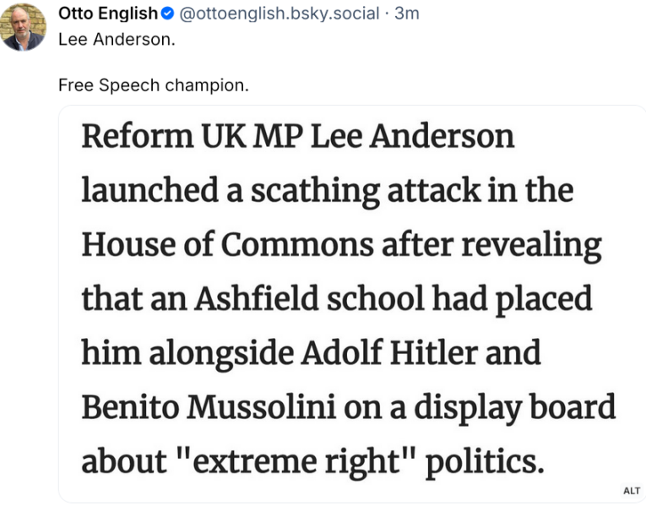The height and width of the screenshot is (507, 646).
Task: Click the 3m post timestamp
Action: point(408,14)
